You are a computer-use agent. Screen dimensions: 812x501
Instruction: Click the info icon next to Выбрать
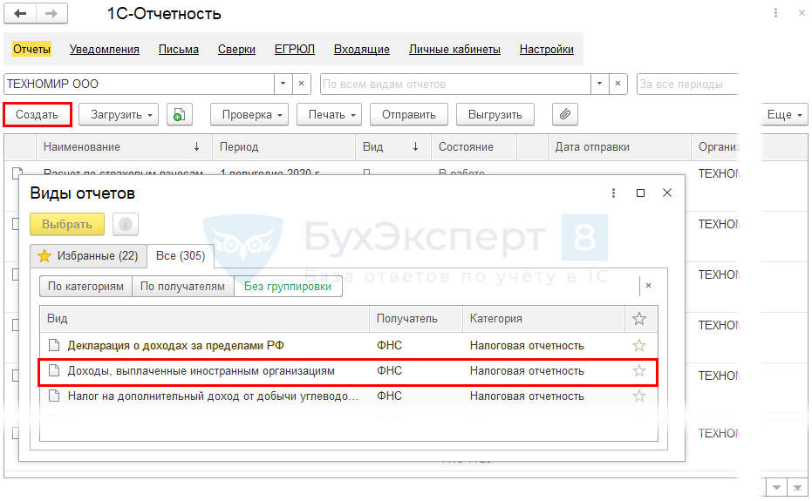[x=126, y=224]
